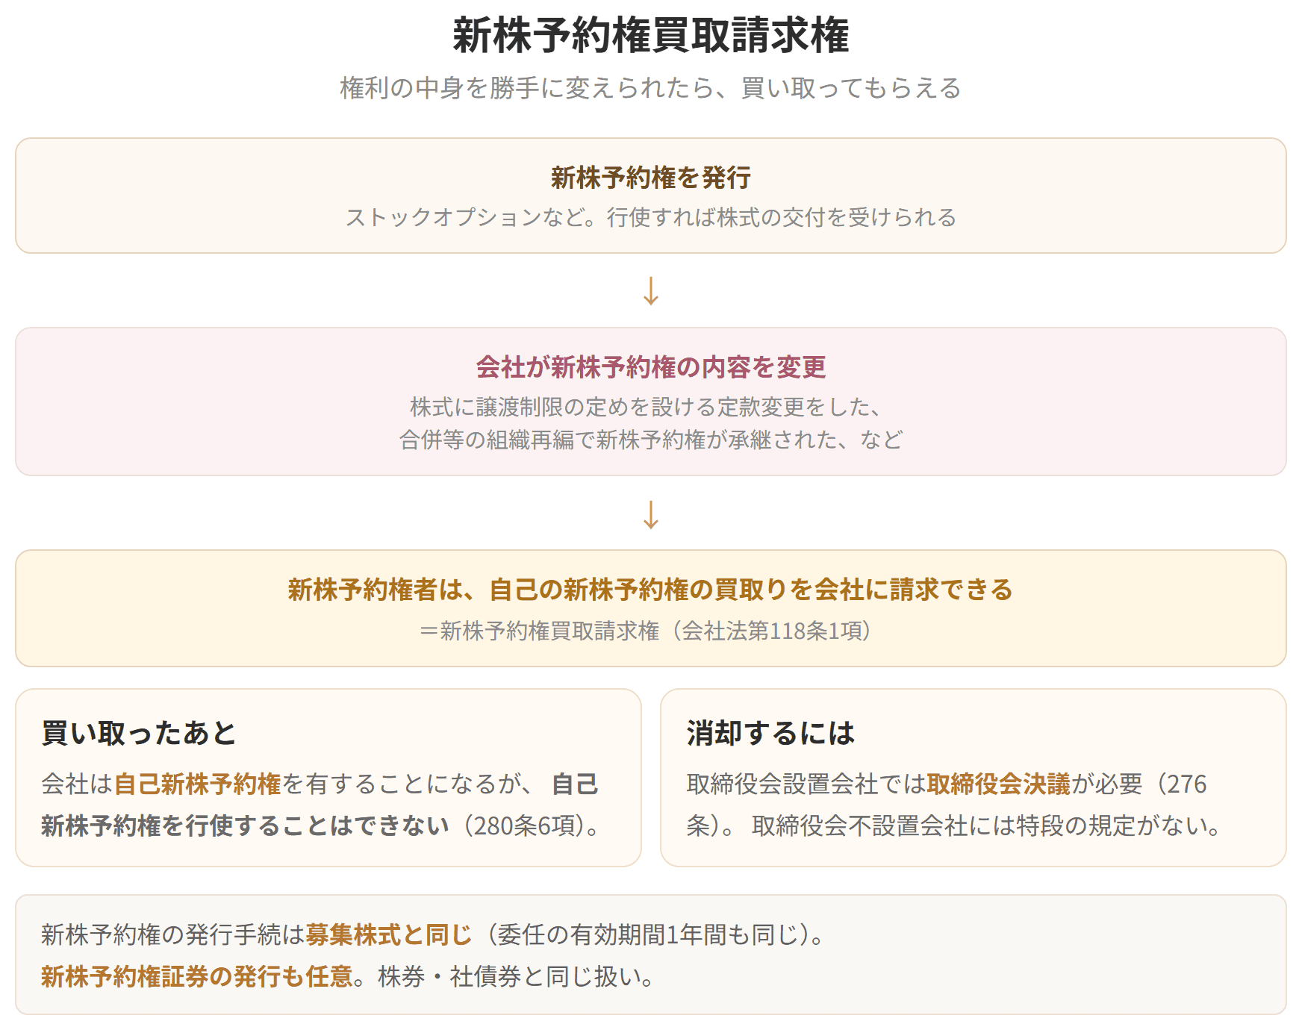Viewport: 1302px width, 1030px height.
Task: Click the highlighted phrase 募集株式と同じ
Action: [x=389, y=934]
